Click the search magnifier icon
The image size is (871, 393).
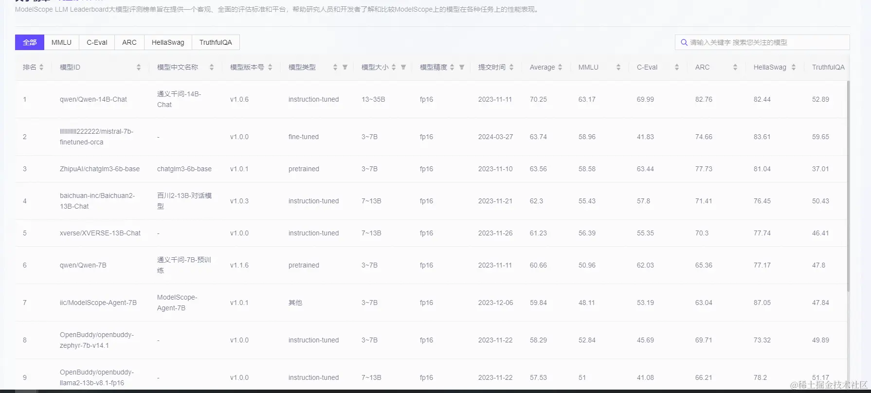tap(684, 42)
